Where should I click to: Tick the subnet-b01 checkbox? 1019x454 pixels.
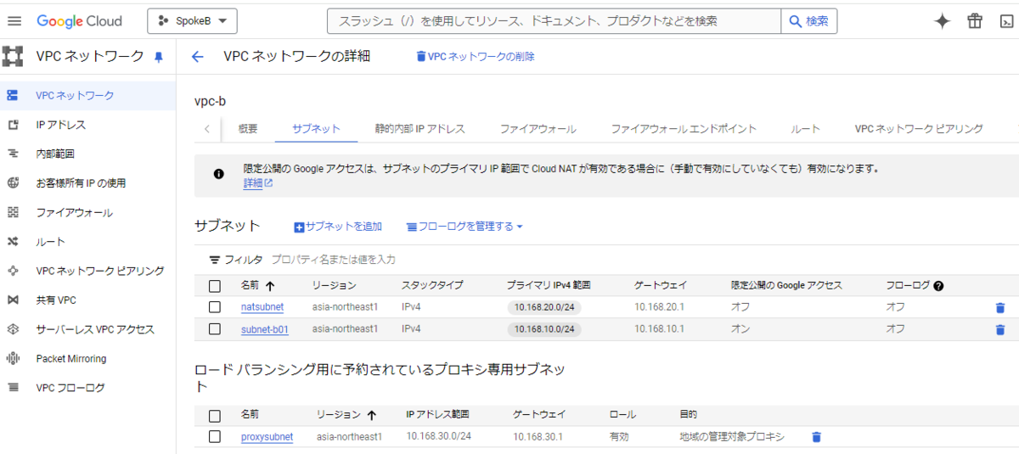(x=215, y=329)
